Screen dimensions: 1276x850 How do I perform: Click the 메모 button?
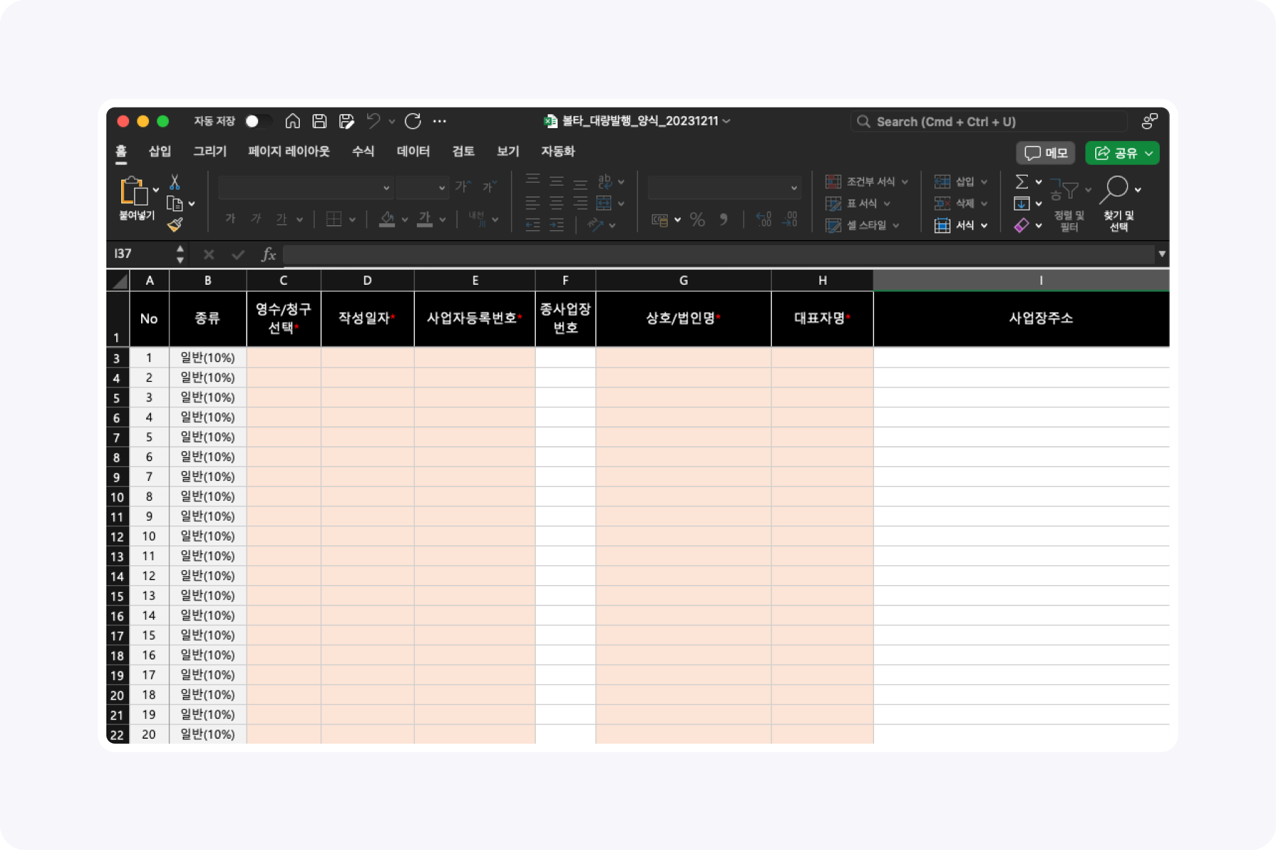pyautogui.click(x=1045, y=153)
